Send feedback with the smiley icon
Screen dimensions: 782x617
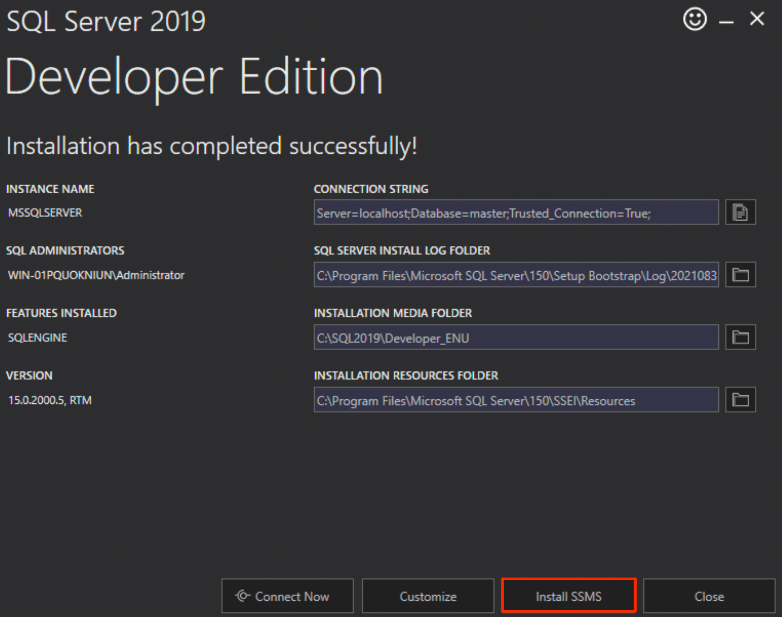pos(695,19)
